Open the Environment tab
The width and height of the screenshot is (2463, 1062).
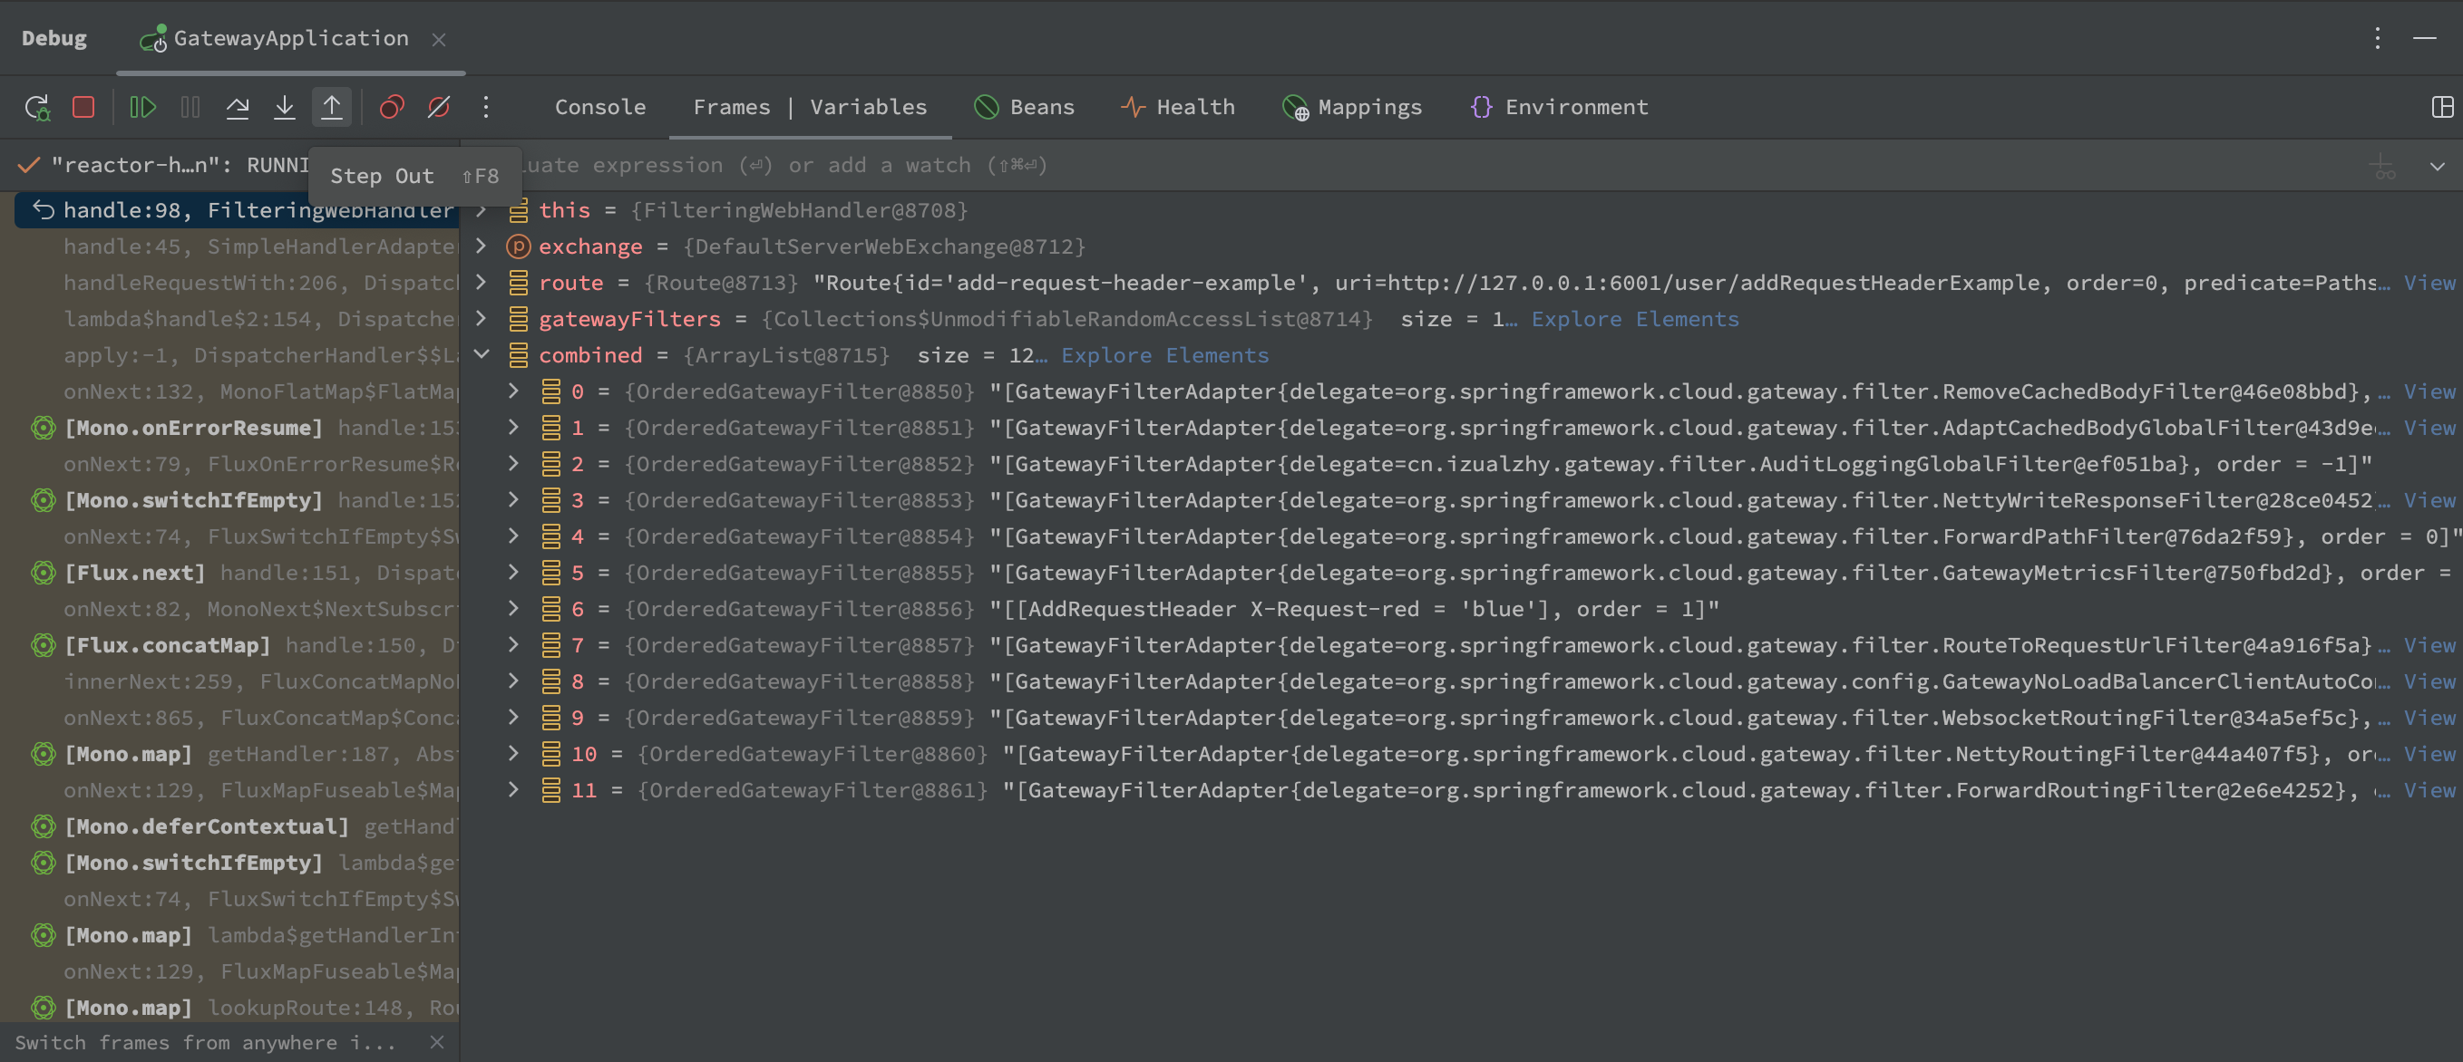[x=1560, y=107]
